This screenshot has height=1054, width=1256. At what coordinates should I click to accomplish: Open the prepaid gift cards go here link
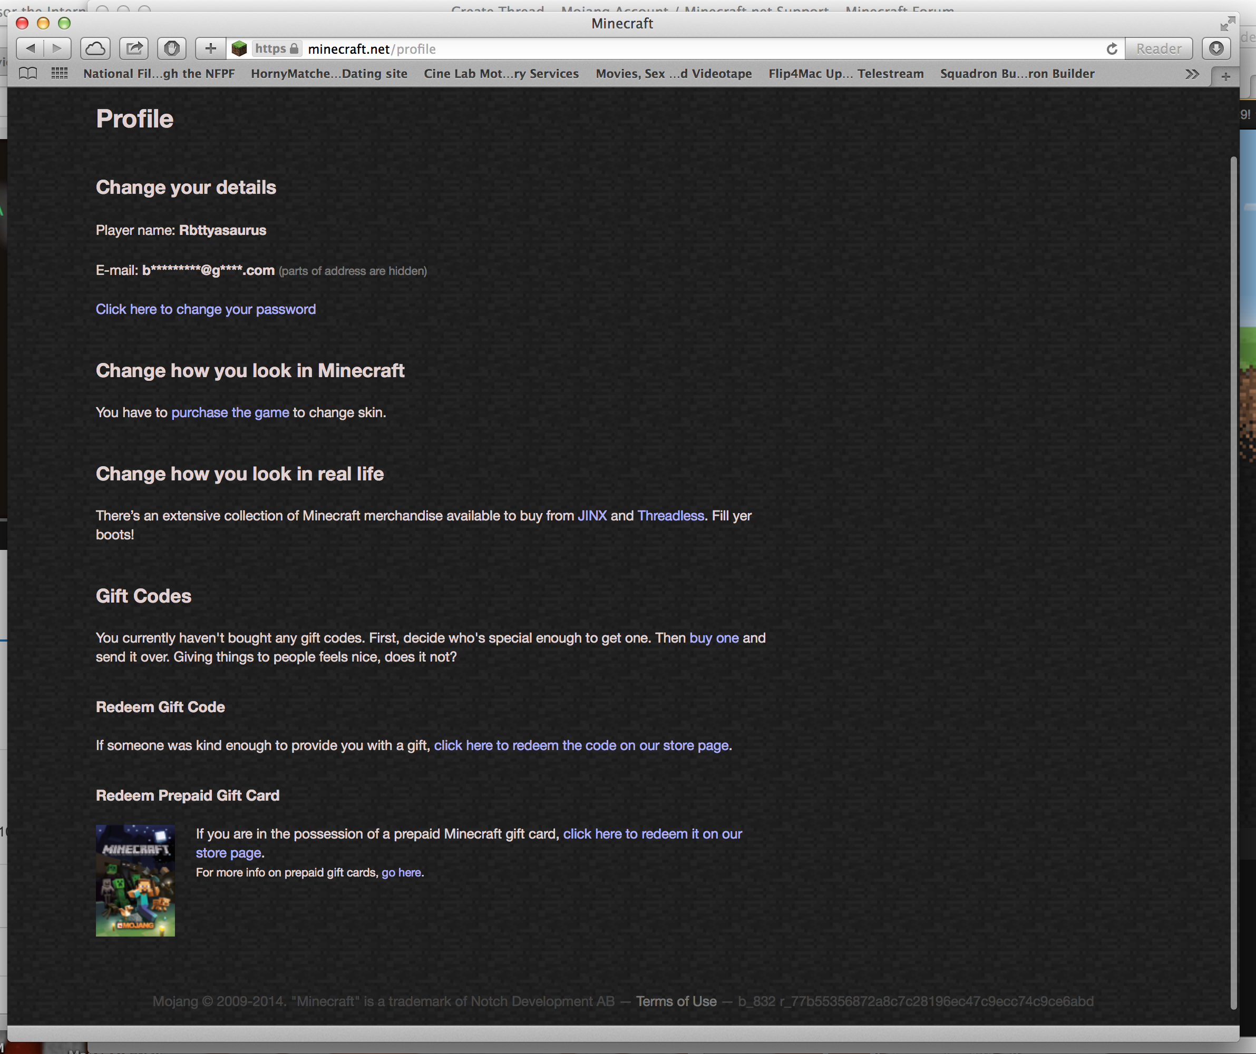pos(401,872)
